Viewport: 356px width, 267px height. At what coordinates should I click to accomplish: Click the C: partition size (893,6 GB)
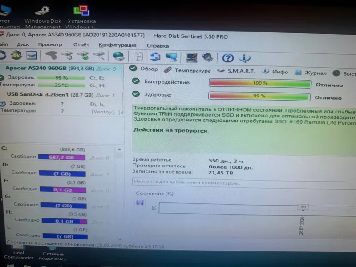[x=73, y=150]
